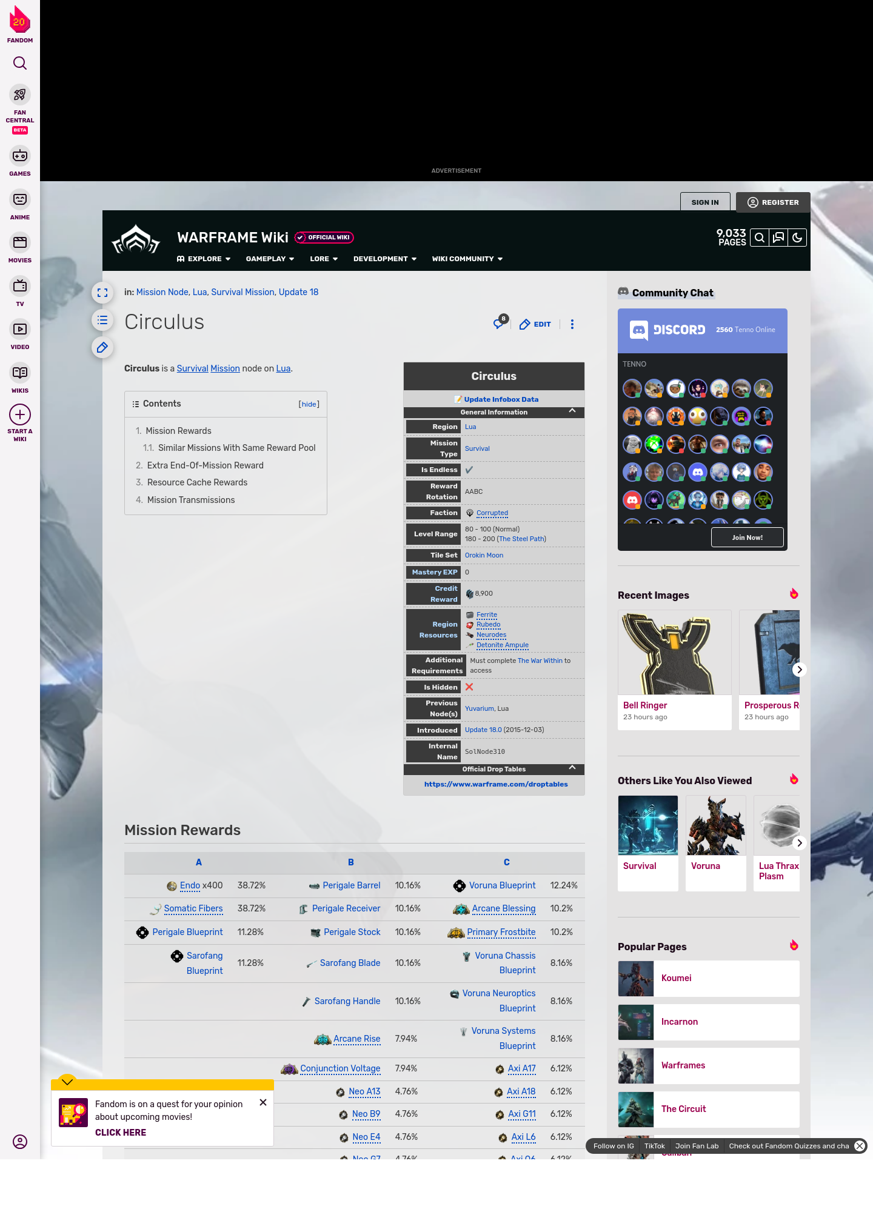The image size is (873, 1212).
Task: Collapse the Official Drop Tables section
Action: pos(572,768)
